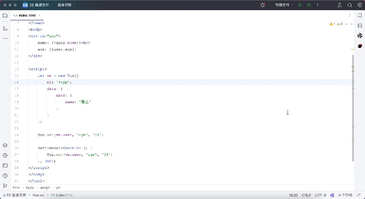The image size is (365, 199).
Task: Click script in the editor breadcrumb
Action: [45, 188]
